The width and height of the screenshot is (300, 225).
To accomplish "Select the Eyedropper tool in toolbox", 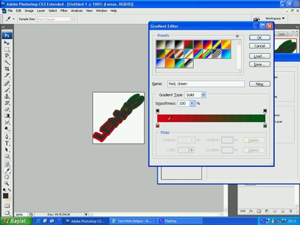I will click(7, 171).
